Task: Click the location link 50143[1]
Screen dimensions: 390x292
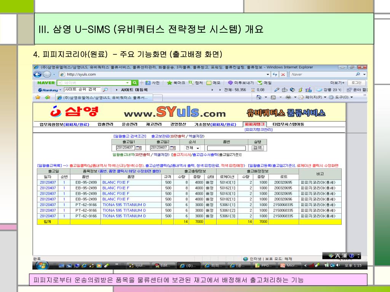Action: tap(228, 182)
